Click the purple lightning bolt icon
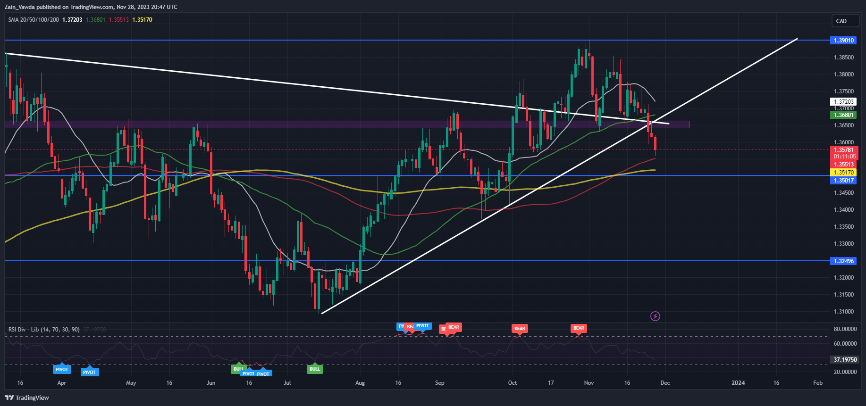This screenshot has height=406, width=866. 655,316
